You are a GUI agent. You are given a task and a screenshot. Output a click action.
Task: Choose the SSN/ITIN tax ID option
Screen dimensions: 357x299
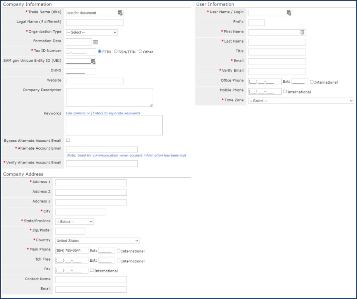(x=116, y=52)
